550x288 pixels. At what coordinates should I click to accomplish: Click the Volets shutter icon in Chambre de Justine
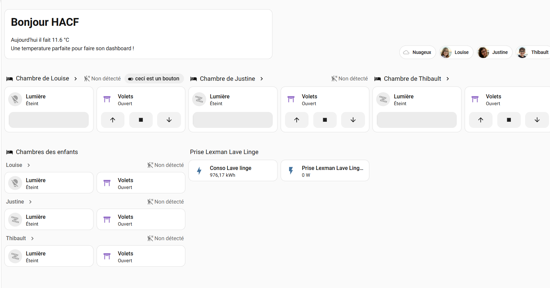[291, 99]
